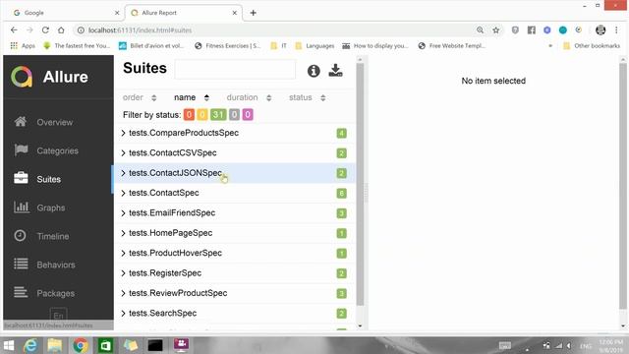Expand tests.ContactCSVSpec suite
The image size is (629, 354).
tap(235, 153)
